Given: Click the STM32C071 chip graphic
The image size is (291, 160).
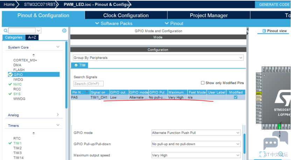Looking at the screenshot, I should [277, 98].
